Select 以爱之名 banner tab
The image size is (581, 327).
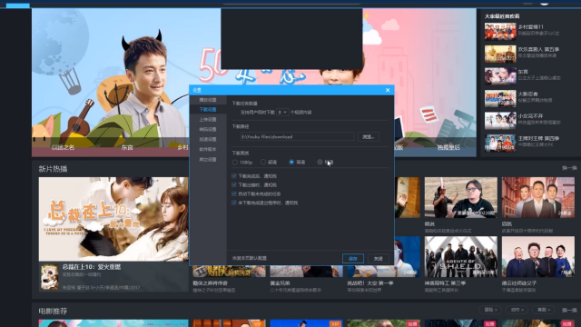tap(63, 147)
